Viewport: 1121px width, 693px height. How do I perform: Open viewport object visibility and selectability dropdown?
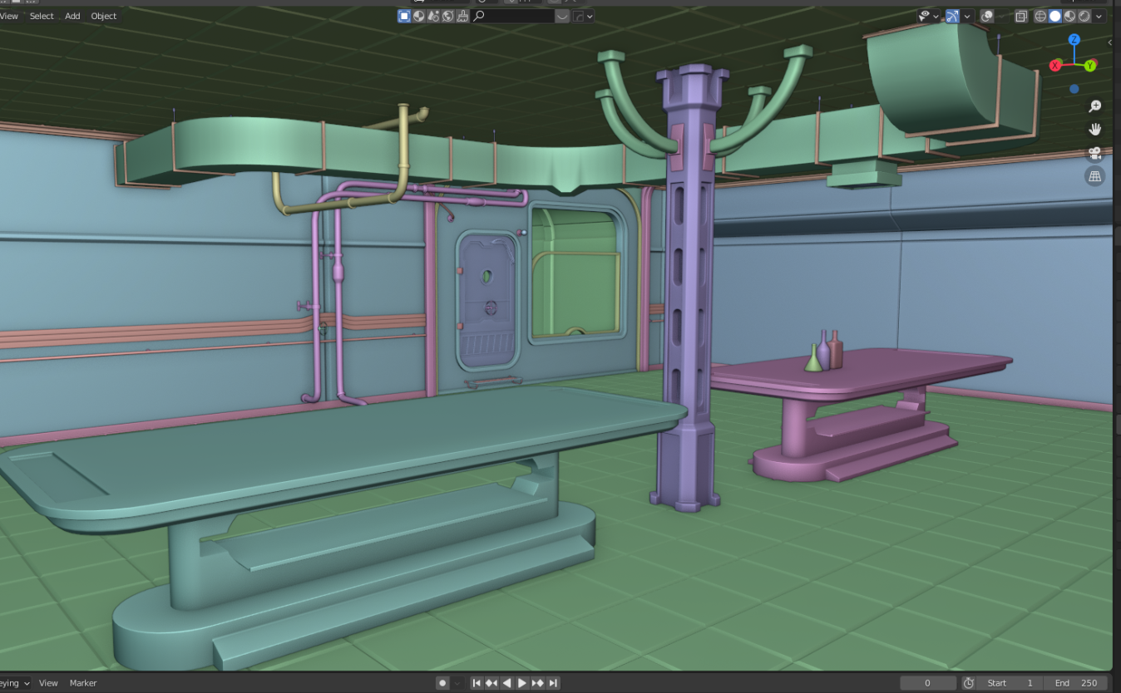[x=929, y=16]
